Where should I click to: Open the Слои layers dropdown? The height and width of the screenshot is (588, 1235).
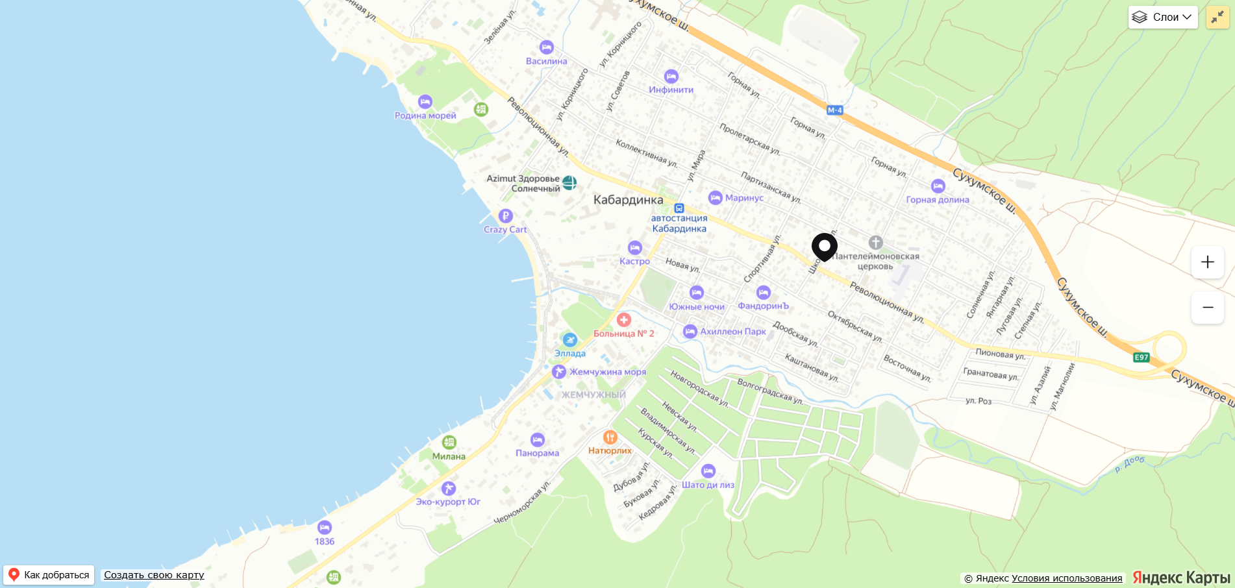coord(1163,18)
